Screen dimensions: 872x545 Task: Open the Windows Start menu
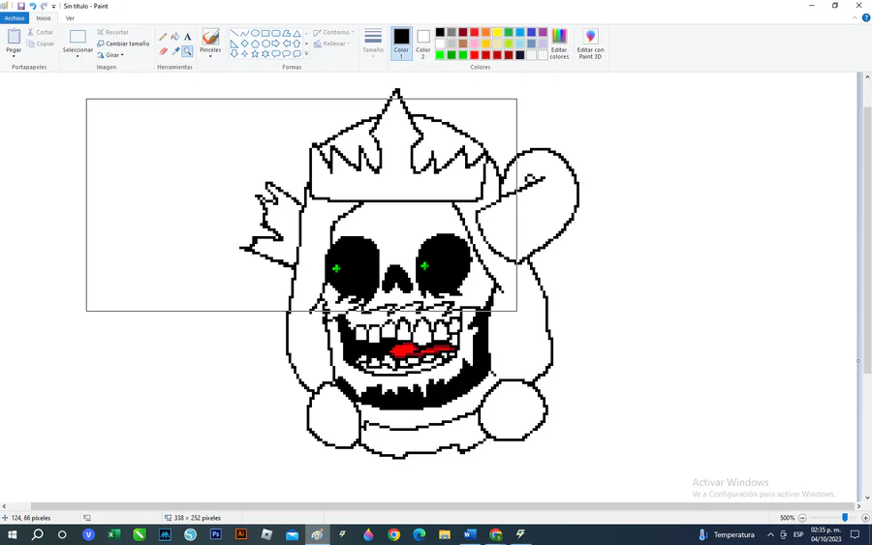pyautogui.click(x=13, y=534)
